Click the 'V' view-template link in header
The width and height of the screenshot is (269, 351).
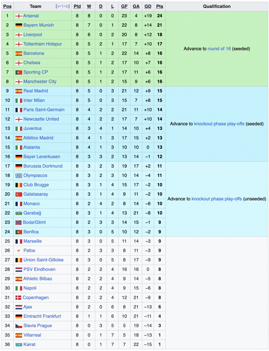[59, 6]
